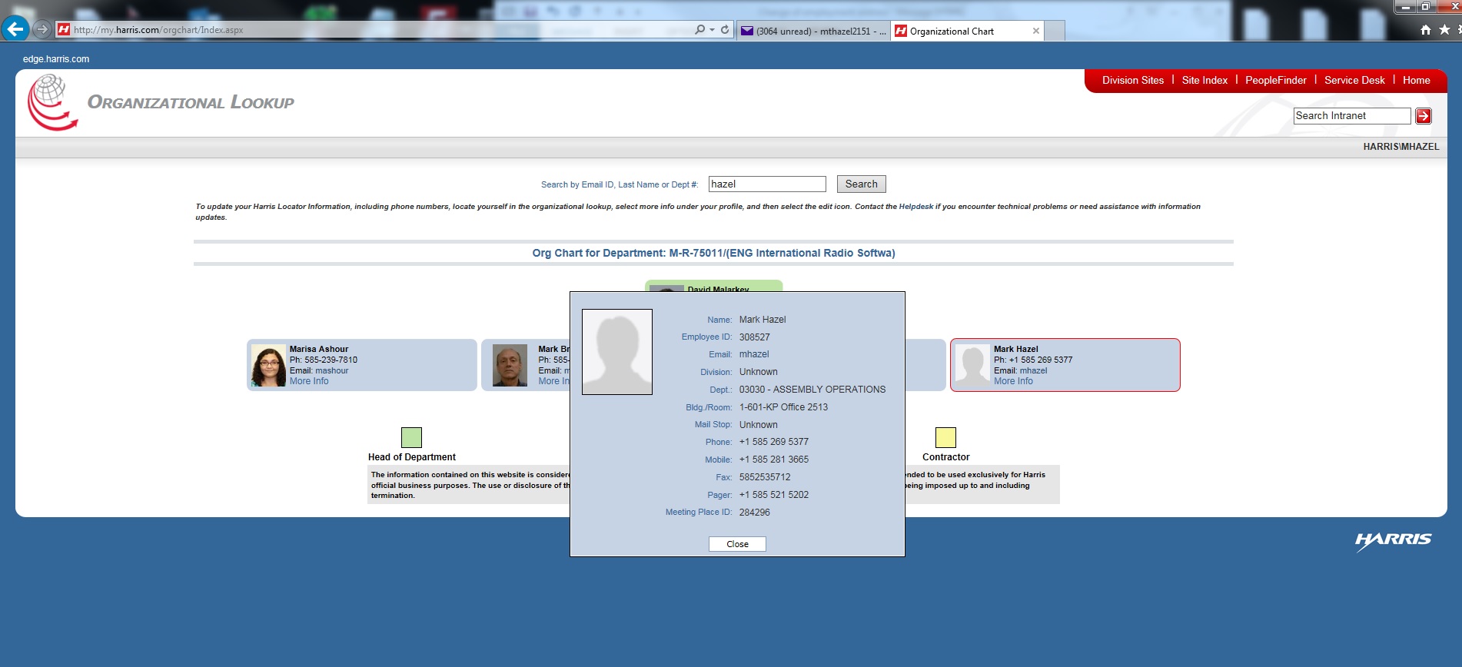Click the pager value +1 585 521 5202
Screen dimensions: 1462x667
774,495
